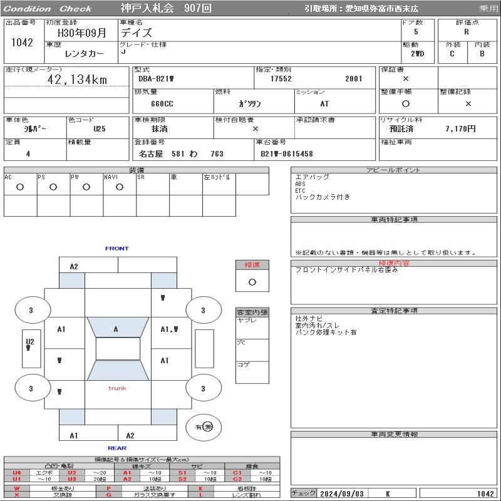Click the mileage value 42,134km
Viewport: 501px width, 501px height.
78,80
